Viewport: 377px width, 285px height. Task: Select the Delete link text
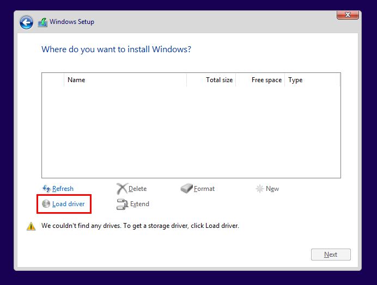coord(137,189)
